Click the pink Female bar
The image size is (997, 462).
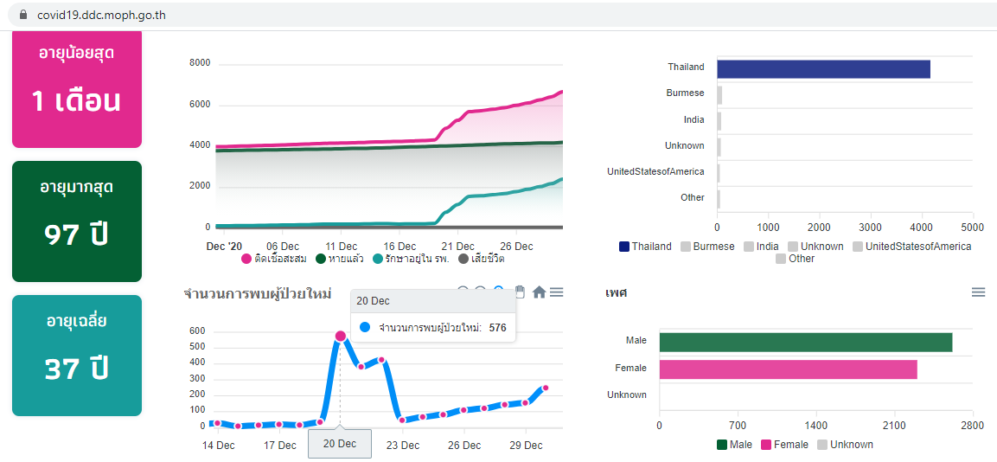(788, 369)
